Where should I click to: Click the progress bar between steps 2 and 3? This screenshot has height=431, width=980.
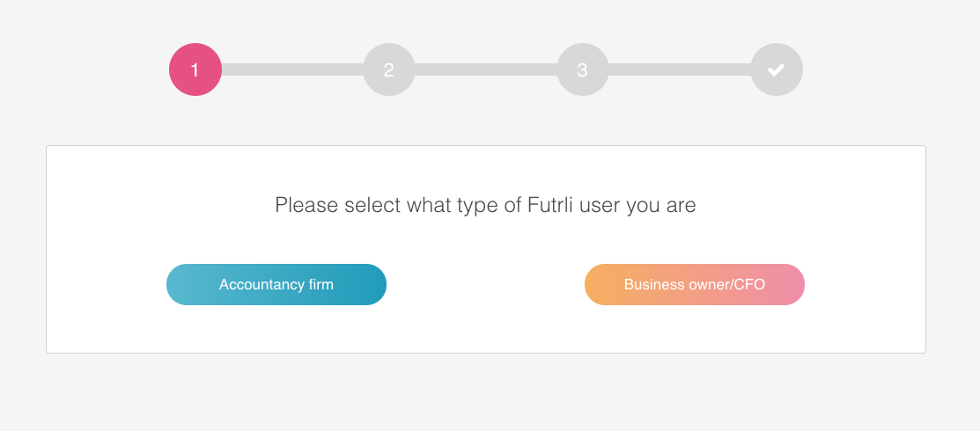coord(486,69)
